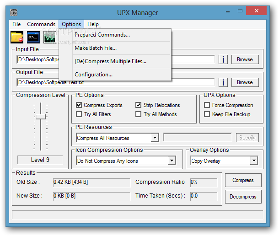Close the UPX Manager window
This screenshot has height=236, width=279.
(257, 11)
